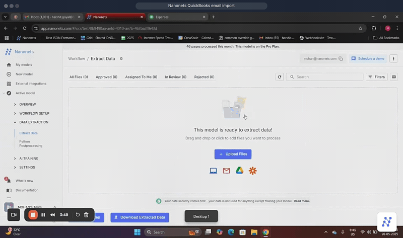Open Python Postprocessing in the sidebar
Image resolution: width=403 pixels, height=238 pixels.
(x=31, y=143)
